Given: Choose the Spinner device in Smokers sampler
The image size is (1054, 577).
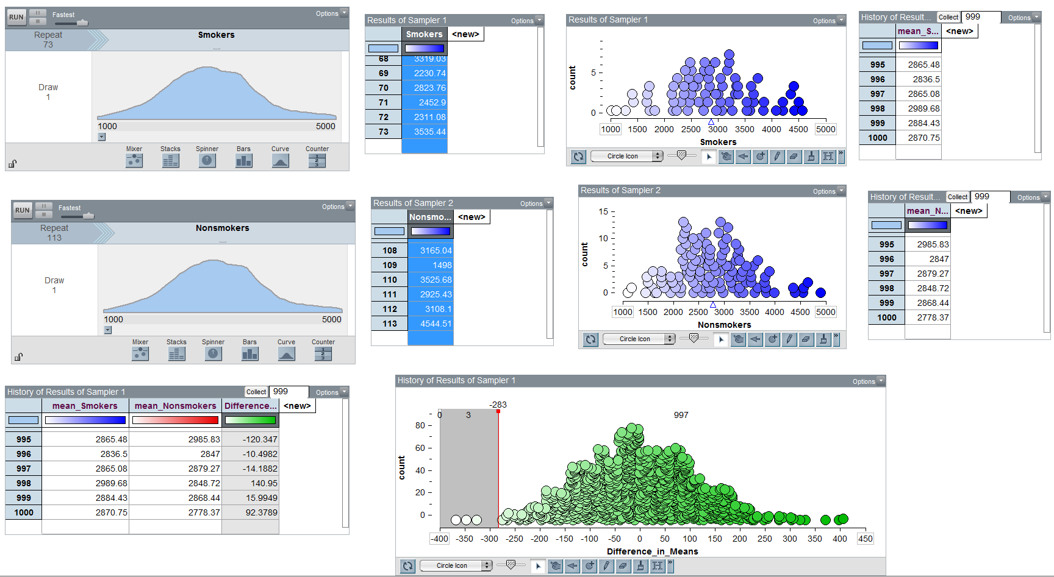Looking at the screenshot, I should coord(207,160).
